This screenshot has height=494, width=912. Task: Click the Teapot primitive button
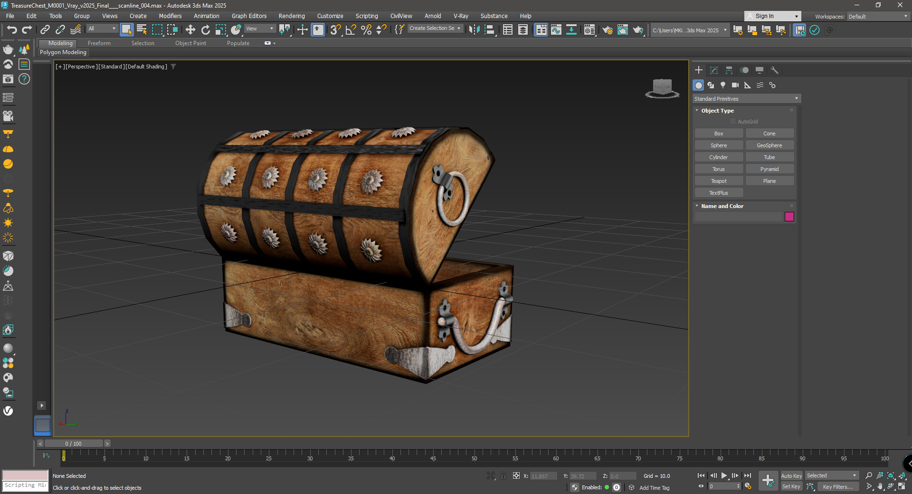click(718, 180)
